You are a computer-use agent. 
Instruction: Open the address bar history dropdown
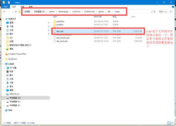point(152,12)
